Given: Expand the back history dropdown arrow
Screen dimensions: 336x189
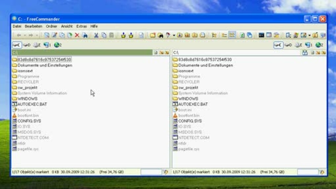Looking at the screenshot, I should coord(25,35).
